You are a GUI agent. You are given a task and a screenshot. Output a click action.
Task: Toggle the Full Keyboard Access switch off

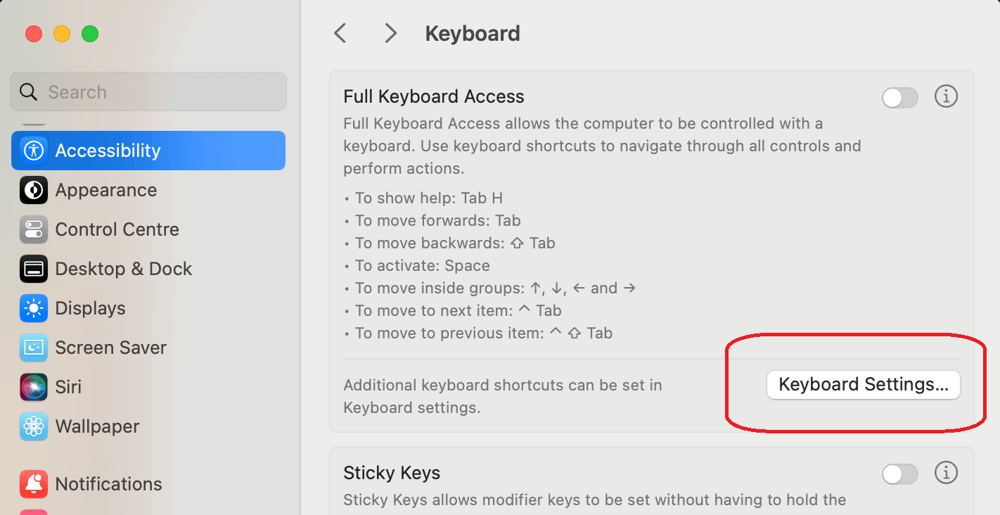[x=900, y=98]
